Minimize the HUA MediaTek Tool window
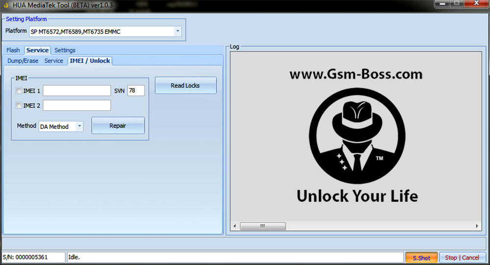 click(x=442, y=3)
